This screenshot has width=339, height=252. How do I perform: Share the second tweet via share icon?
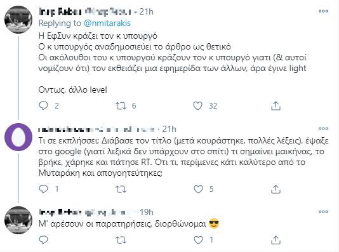pyautogui.click(x=276, y=189)
